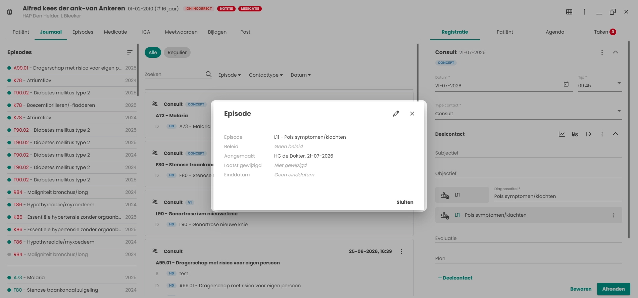Open the Datum filter dropdown
This screenshot has width=638, height=298.
coord(301,75)
